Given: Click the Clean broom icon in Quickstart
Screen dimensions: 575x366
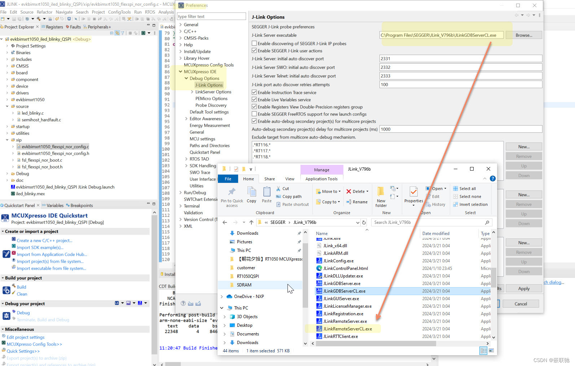Looking at the screenshot, I should [14, 293].
